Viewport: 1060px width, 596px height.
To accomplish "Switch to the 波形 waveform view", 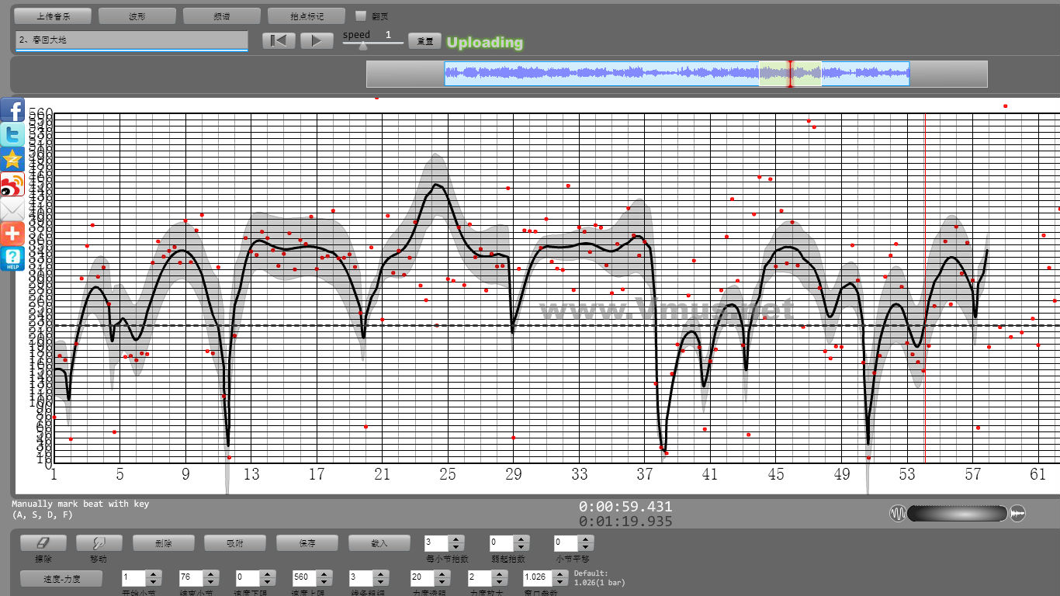I will click(137, 16).
